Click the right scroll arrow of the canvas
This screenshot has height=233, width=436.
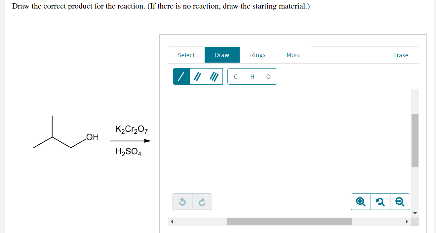click(x=407, y=221)
